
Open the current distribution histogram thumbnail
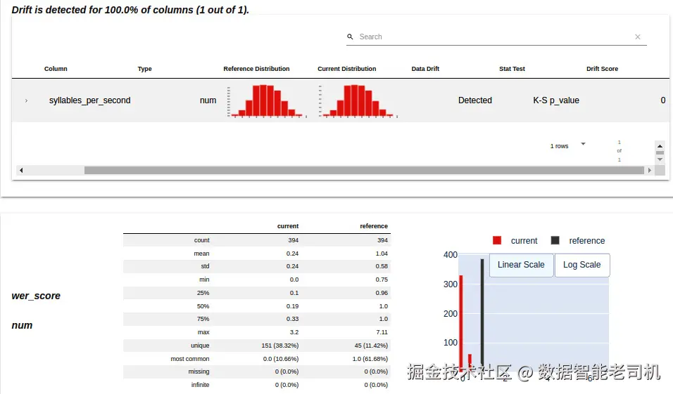tap(358, 101)
